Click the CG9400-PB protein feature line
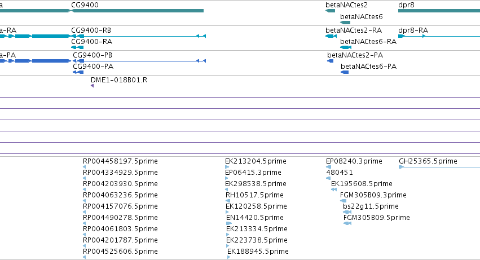480x260 pixels. 139,61
